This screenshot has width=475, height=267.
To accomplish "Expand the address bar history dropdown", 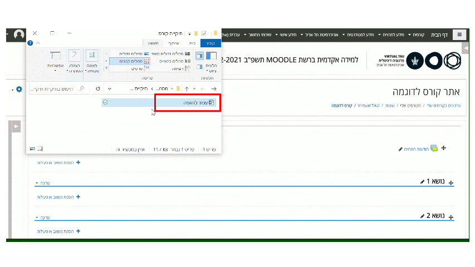I will point(109,88).
